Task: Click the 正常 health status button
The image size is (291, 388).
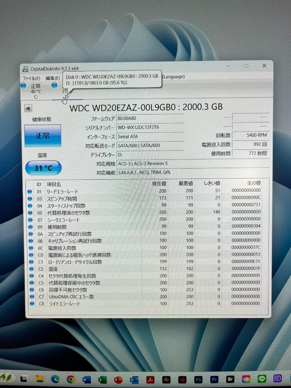Action: click(43, 135)
